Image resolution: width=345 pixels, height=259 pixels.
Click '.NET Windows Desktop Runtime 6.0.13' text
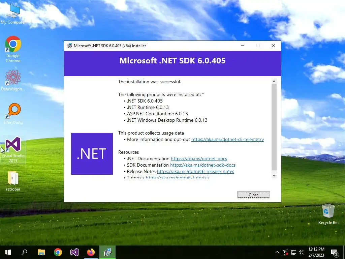[167, 120]
